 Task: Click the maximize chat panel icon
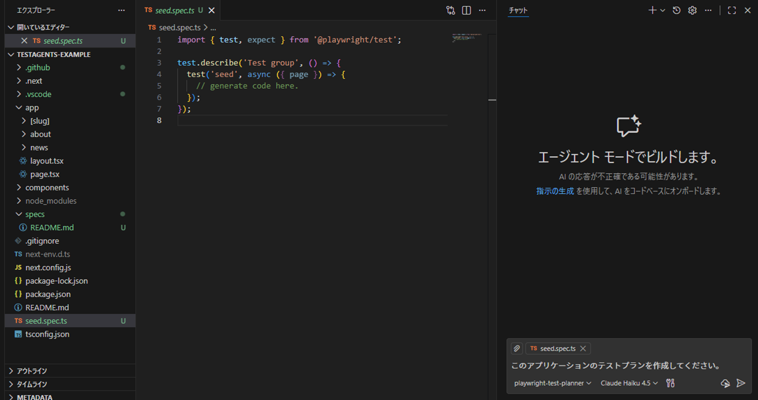[x=732, y=10]
